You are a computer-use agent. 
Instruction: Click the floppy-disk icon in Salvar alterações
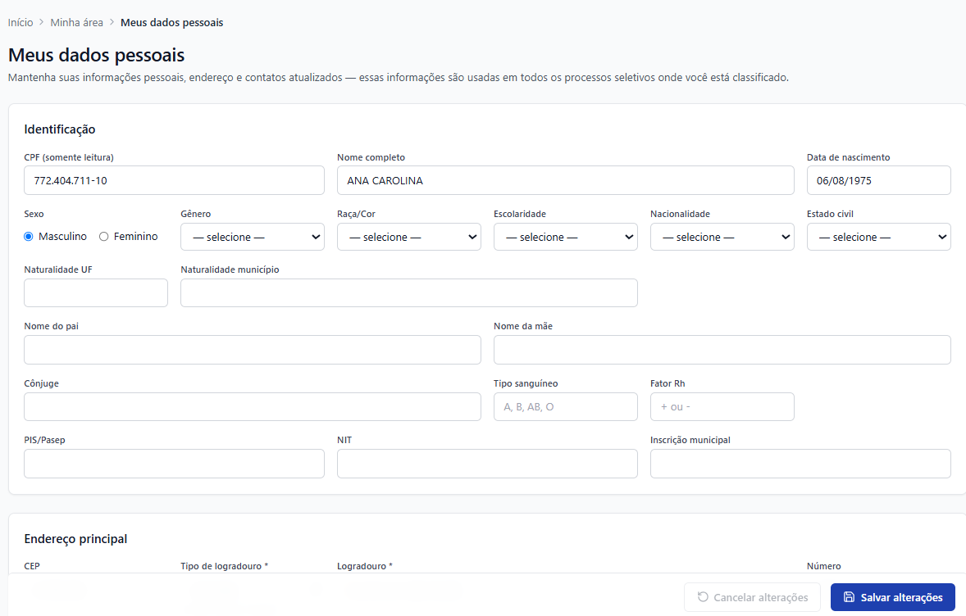[849, 597]
